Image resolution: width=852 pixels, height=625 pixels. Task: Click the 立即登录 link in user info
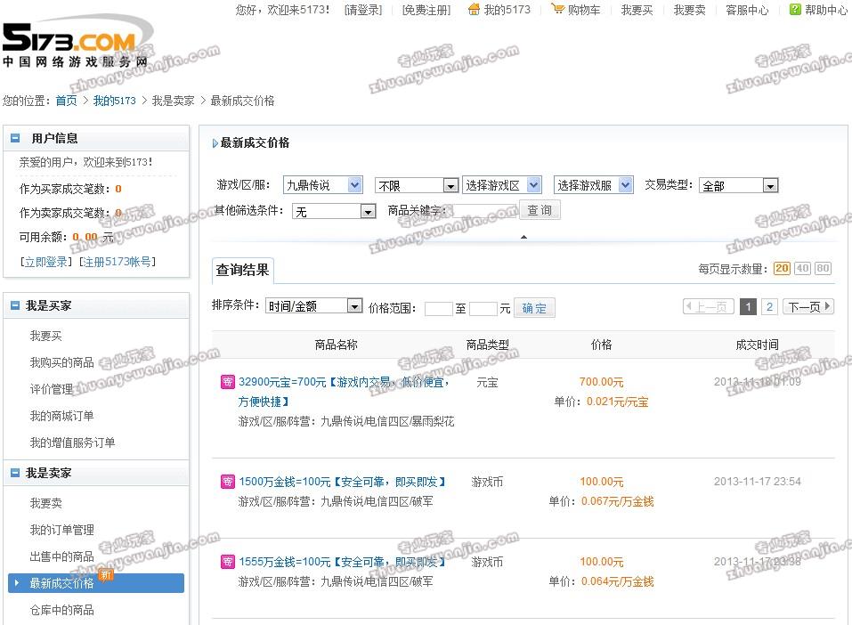click(x=45, y=262)
